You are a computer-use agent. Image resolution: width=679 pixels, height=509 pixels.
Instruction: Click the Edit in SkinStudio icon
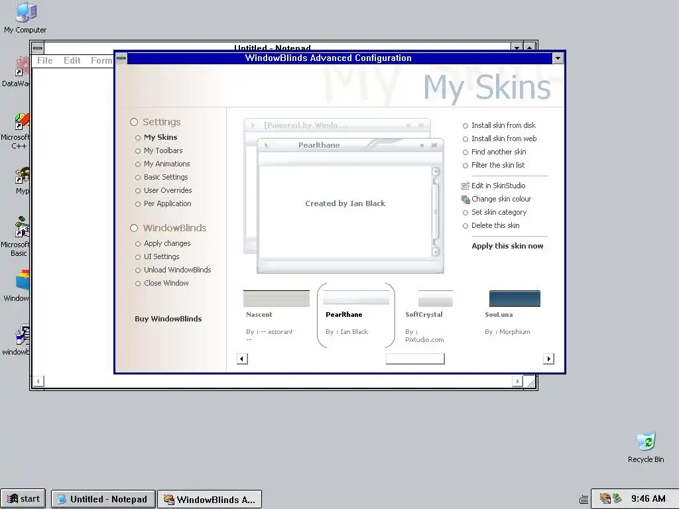tap(465, 186)
